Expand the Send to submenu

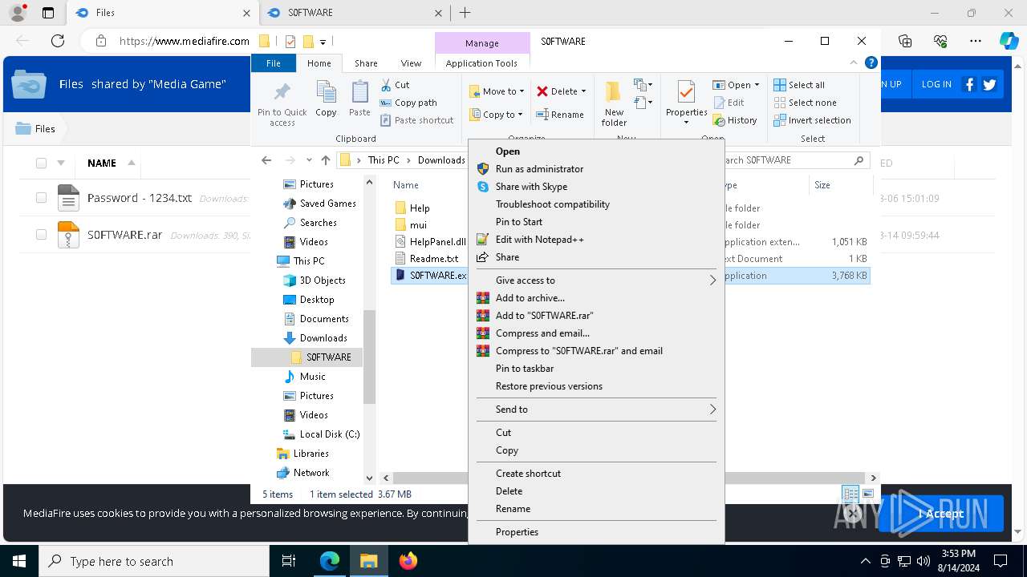point(712,410)
